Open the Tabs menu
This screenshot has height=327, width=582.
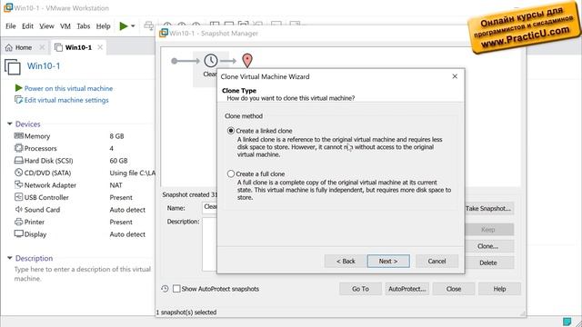pyautogui.click(x=83, y=26)
